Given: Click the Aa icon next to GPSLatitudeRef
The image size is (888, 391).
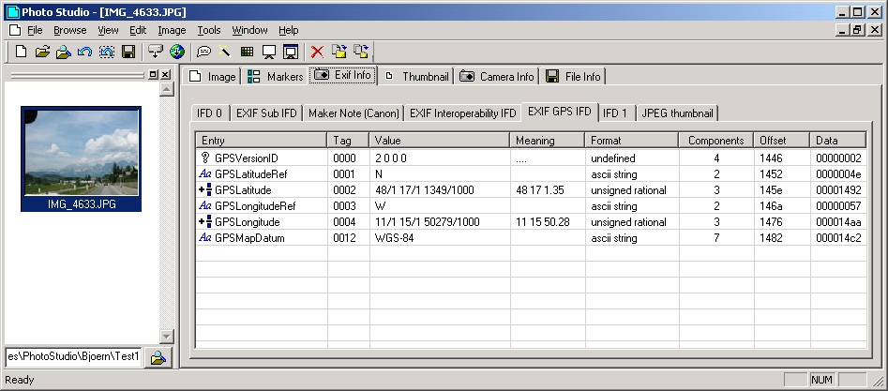Looking at the screenshot, I should click(205, 174).
